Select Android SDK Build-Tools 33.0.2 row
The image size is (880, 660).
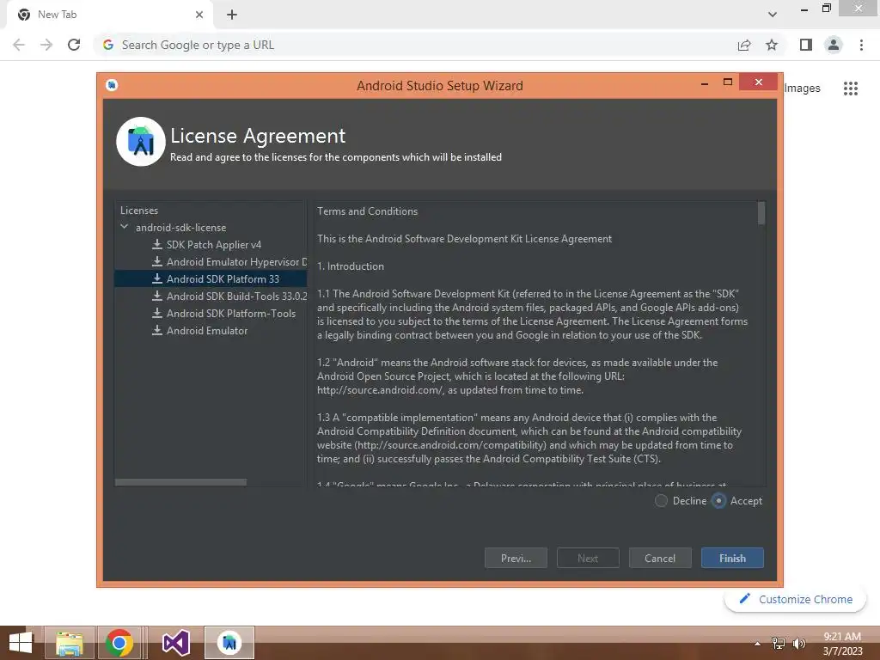point(211,296)
